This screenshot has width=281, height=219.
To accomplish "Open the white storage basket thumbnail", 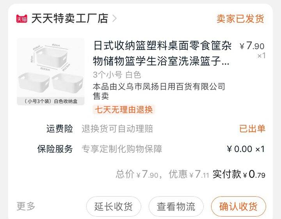I will tap(50, 72).
